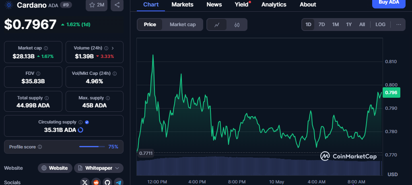
Task: Click the 0.7711 opening price label
Action: point(146,153)
